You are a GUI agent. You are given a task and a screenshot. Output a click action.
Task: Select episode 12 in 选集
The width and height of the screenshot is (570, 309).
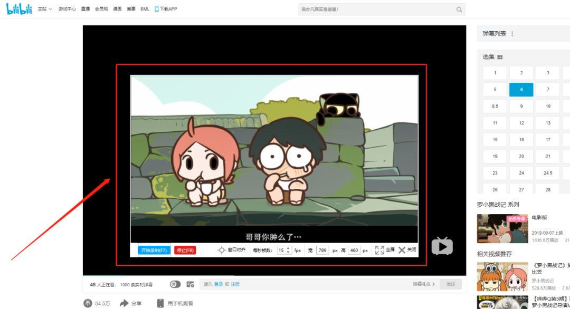[521, 123]
